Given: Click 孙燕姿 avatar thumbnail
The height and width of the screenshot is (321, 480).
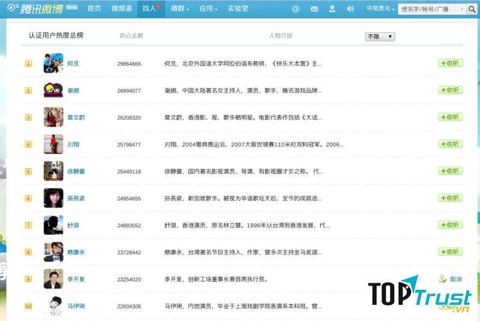Looking at the screenshot, I should coord(53,198).
